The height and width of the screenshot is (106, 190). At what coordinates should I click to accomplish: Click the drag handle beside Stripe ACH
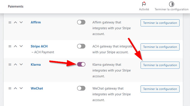click(10, 46)
